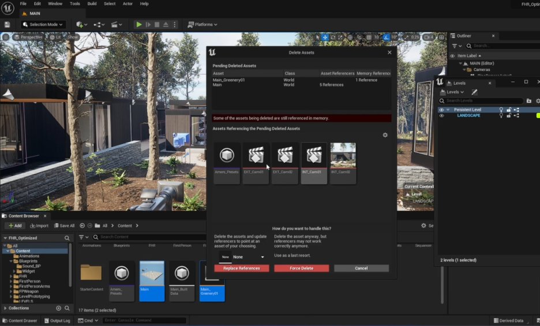
Task: Open the viewport options hamburger menu
Action: [6, 38]
